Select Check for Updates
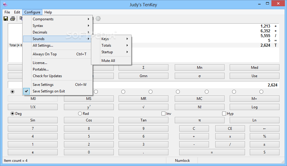The height and width of the screenshot is (166, 287). tap(58, 76)
